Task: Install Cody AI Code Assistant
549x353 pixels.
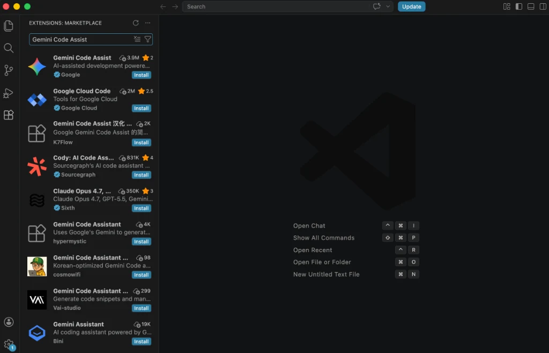Action: [x=142, y=175]
